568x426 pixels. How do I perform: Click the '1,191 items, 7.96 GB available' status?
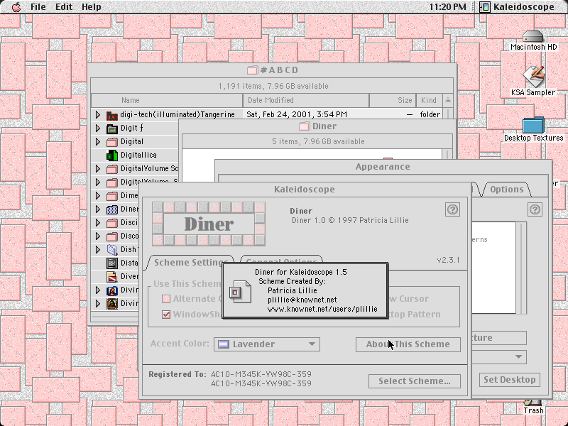tap(273, 86)
